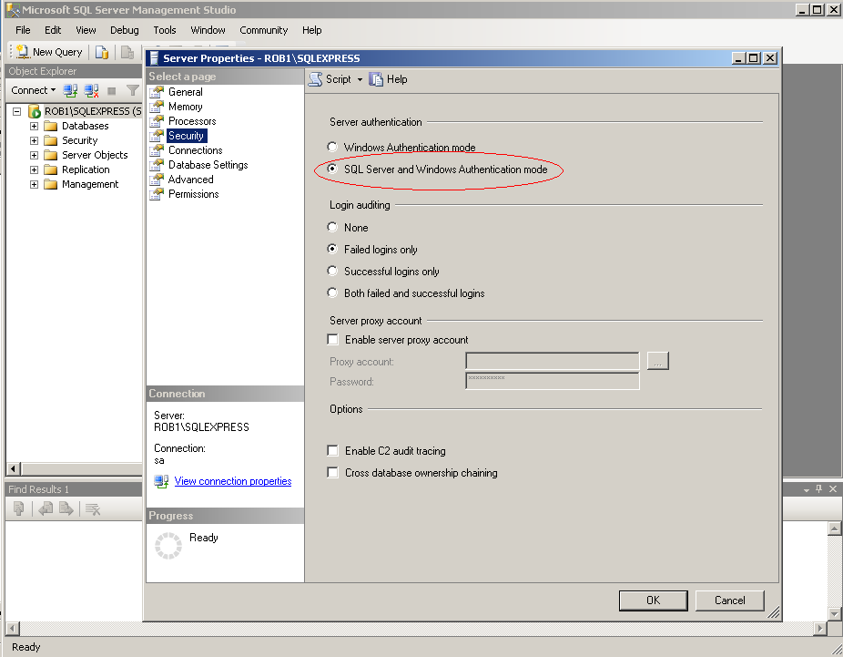
Task: Click the clear-all icon in Find Results toolbar
Action: (93, 508)
